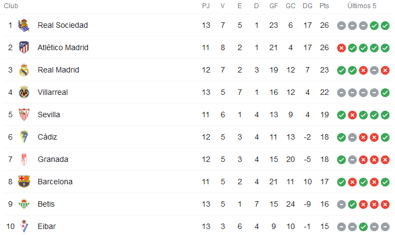Open the Granada team name link
The width and height of the screenshot is (395, 235).
click(x=53, y=159)
